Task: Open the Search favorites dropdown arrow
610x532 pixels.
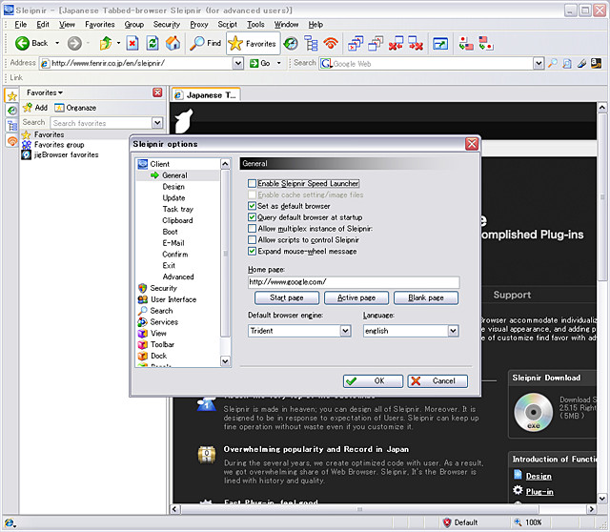Action: point(157,123)
